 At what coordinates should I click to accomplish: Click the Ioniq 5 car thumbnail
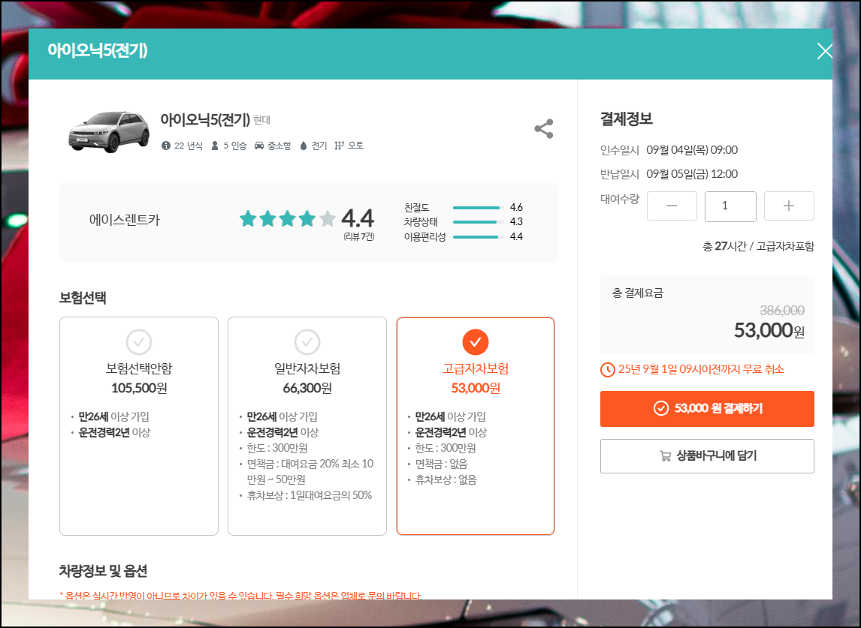(x=109, y=131)
